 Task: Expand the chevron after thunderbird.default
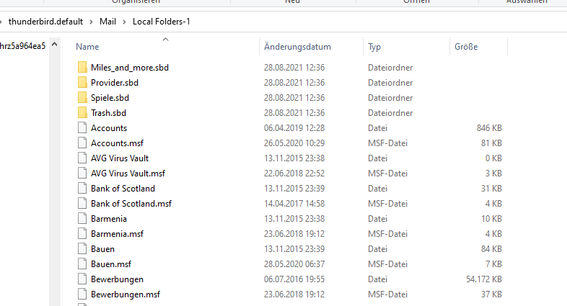(x=91, y=22)
